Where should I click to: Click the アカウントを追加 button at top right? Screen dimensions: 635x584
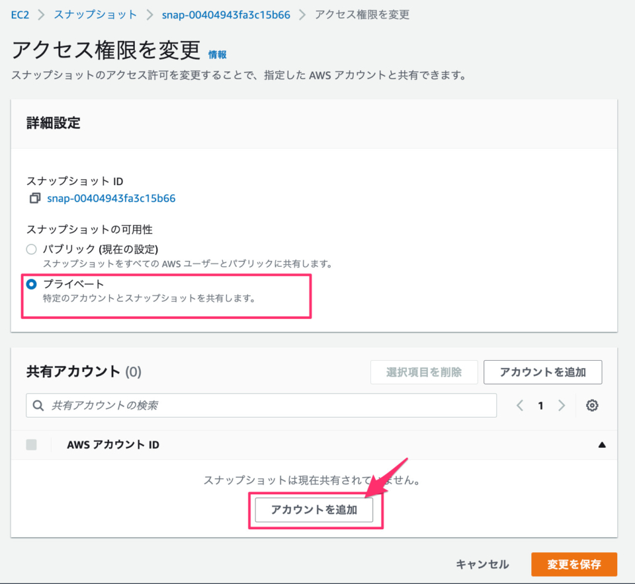[x=542, y=371]
